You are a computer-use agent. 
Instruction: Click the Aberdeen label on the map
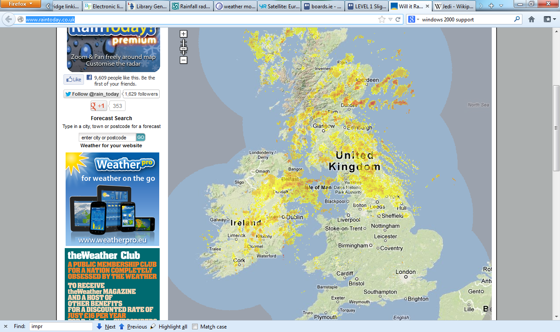tap(367, 80)
